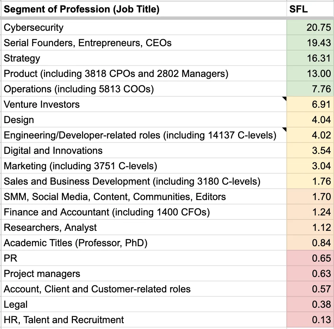Select the Venture Investors cell
The height and width of the screenshot is (329, 334).
pyautogui.click(x=144, y=104)
